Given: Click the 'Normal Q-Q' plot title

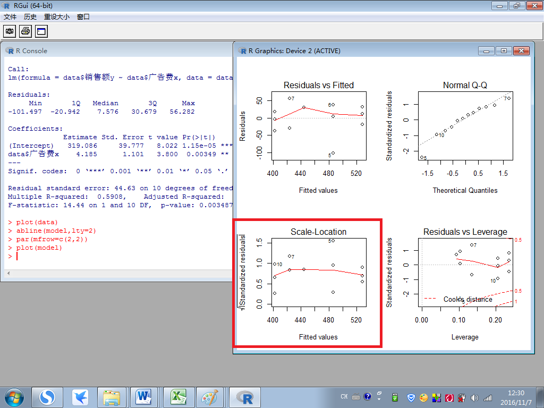Looking at the screenshot, I should tap(465, 86).
